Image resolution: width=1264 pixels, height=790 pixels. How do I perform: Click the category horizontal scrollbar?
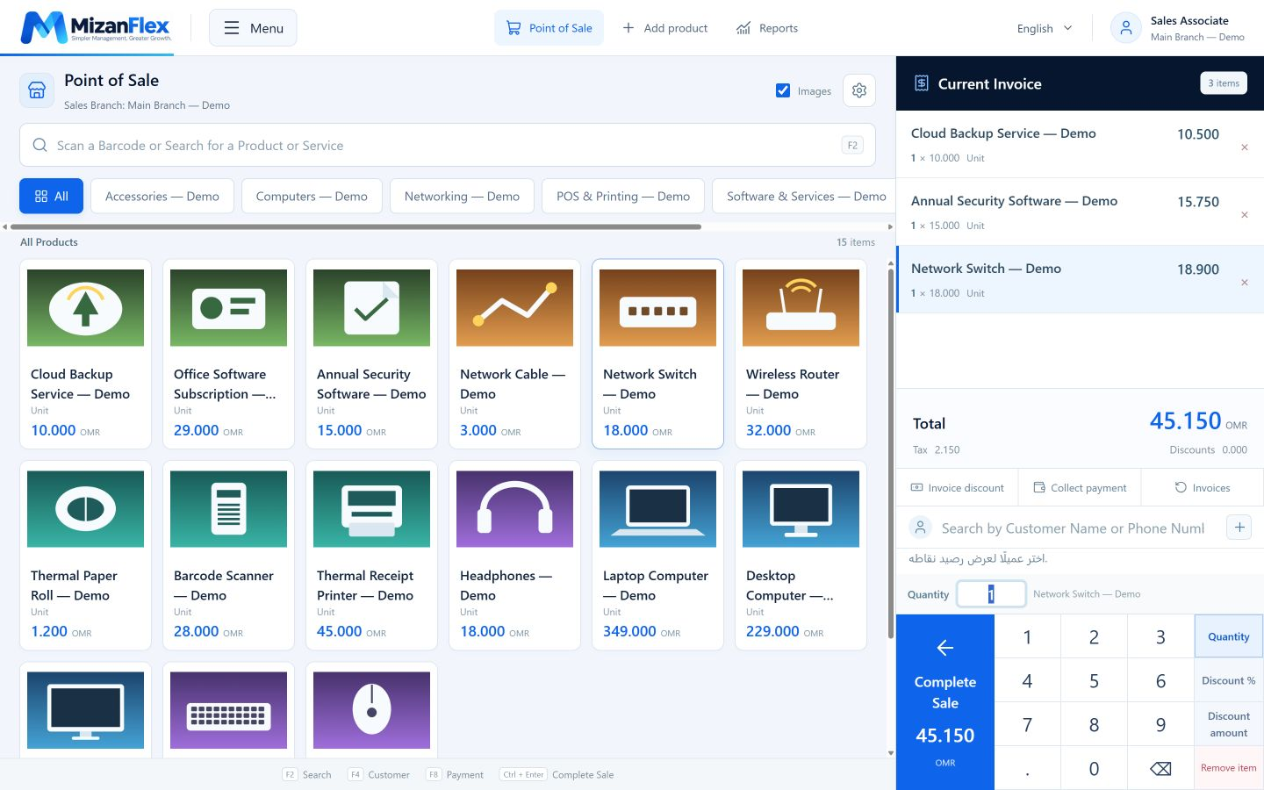355,226
